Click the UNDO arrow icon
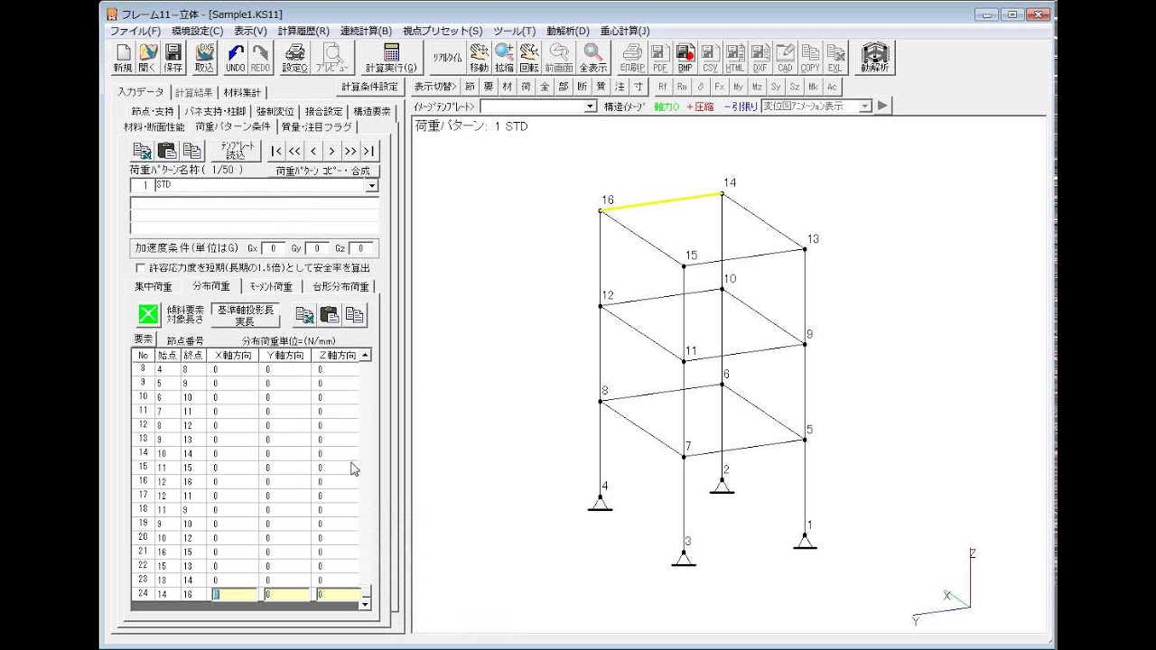This screenshot has height=650, width=1156. [236, 58]
